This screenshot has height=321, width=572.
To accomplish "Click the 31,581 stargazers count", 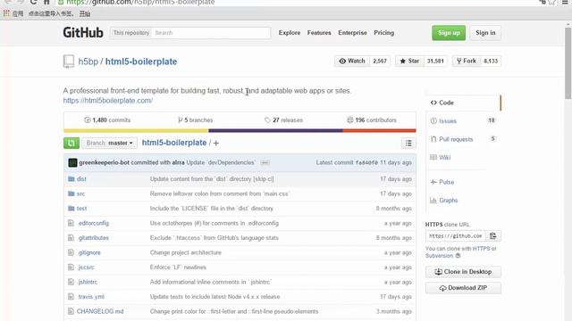I will point(435,61).
